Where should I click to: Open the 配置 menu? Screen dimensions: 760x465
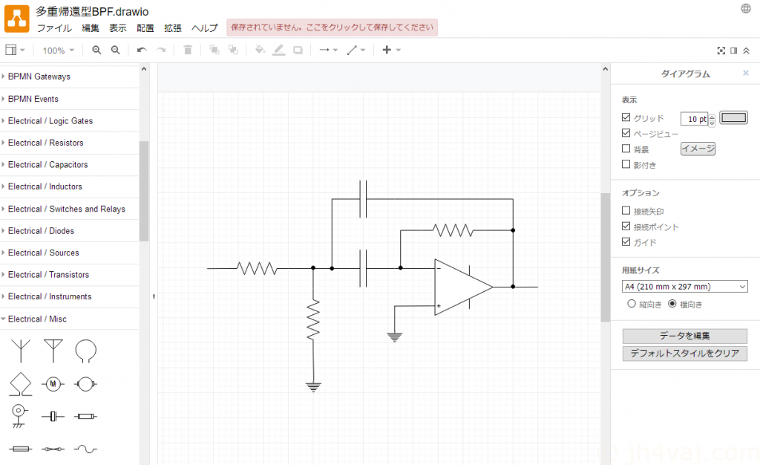[145, 28]
